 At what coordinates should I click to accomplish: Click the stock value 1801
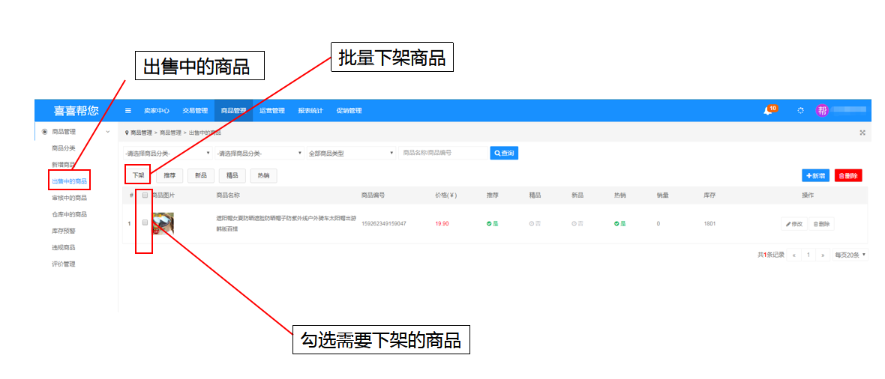[709, 224]
